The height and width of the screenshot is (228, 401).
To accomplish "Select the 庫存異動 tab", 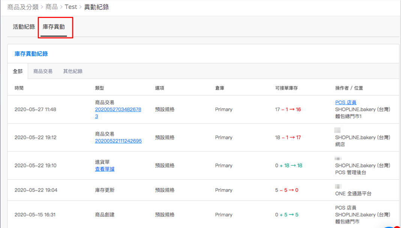I will [54, 27].
